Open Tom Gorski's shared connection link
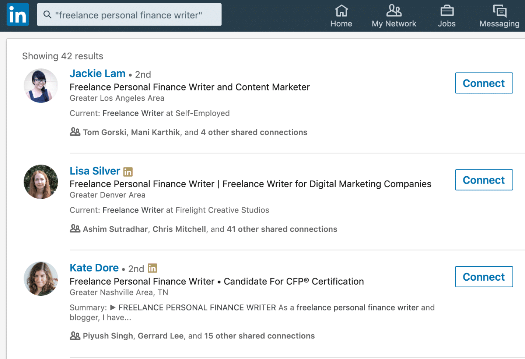This screenshot has width=525, height=359. tap(105, 132)
